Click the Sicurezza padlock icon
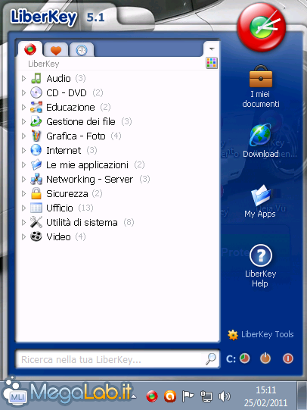The height and width of the screenshot is (410, 307). coord(36,193)
